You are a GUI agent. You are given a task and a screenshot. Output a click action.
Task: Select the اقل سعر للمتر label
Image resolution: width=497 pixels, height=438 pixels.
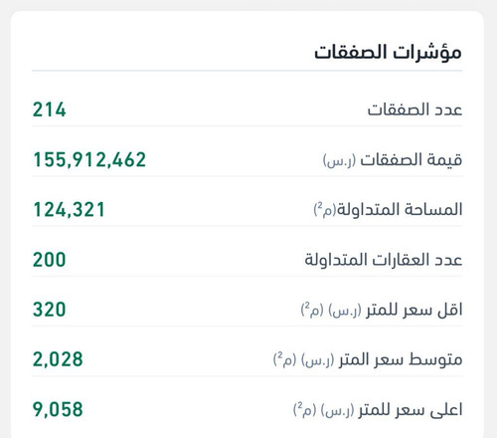[414, 311]
